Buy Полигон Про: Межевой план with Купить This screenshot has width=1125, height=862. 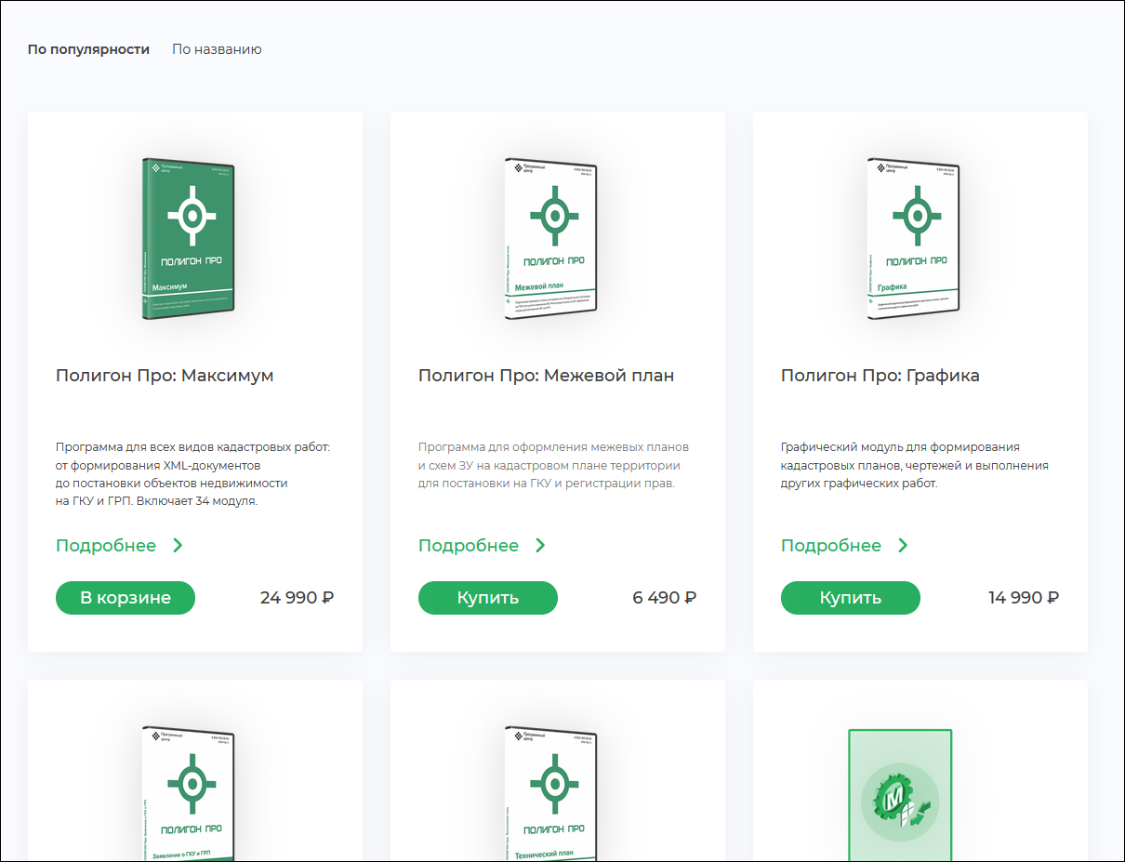(487, 598)
